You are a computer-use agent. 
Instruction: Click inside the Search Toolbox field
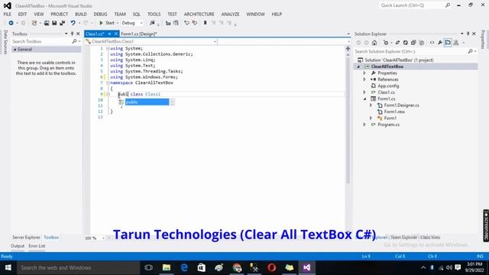coord(42,41)
